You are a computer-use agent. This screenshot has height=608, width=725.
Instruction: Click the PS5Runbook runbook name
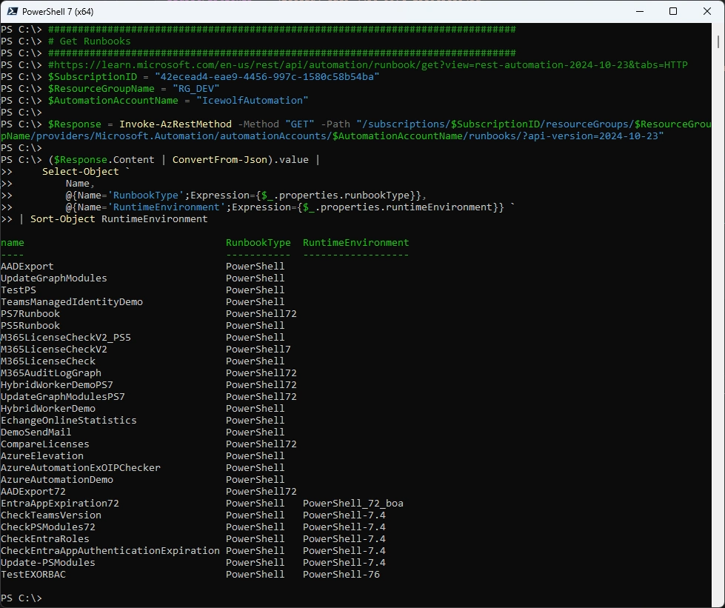(x=30, y=326)
